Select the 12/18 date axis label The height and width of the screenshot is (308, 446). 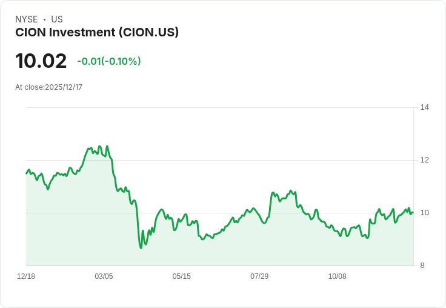26,276
